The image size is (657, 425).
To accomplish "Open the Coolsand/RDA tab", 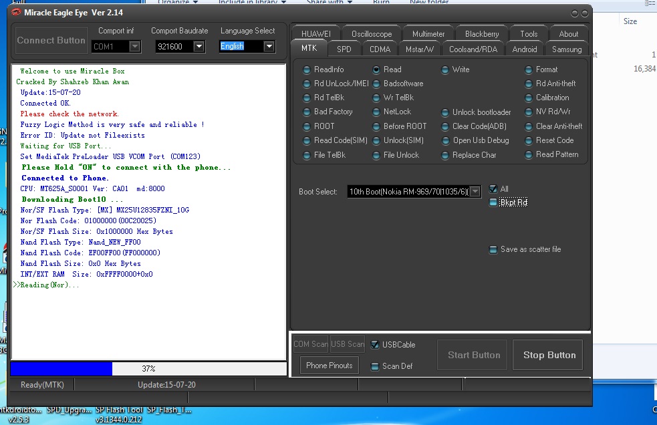I will 473,49.
